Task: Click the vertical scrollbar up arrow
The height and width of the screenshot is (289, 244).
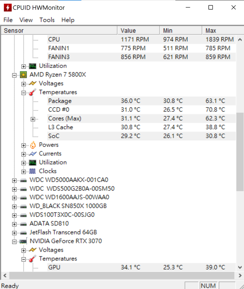Action: coord(240,39)
